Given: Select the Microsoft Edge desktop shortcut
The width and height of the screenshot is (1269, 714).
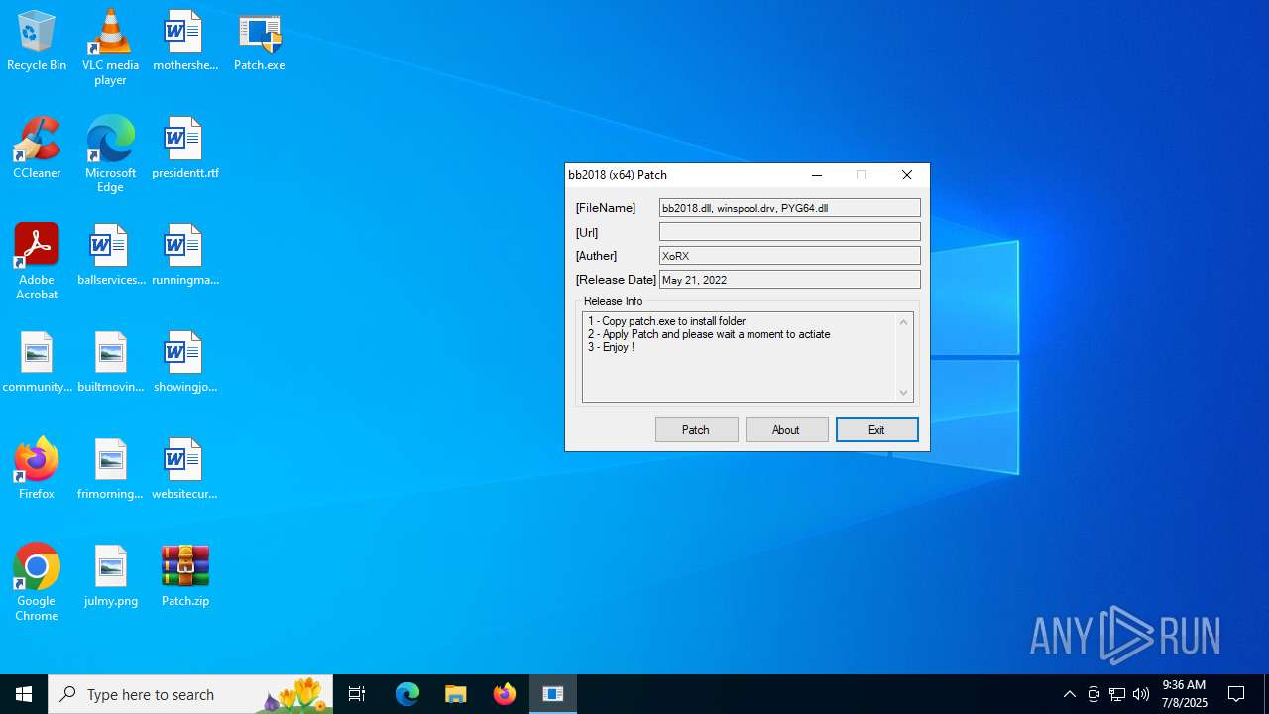Looking at the screenshot, I should point(110,155).
